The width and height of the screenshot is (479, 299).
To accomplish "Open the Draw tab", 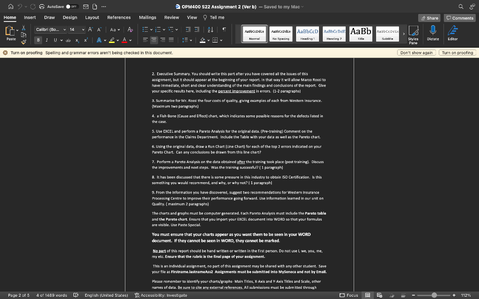I will pos(49,17).
